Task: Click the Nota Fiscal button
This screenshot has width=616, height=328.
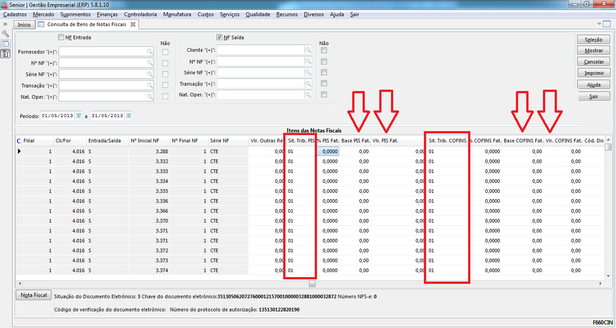Action: click(x=34, y=295)
